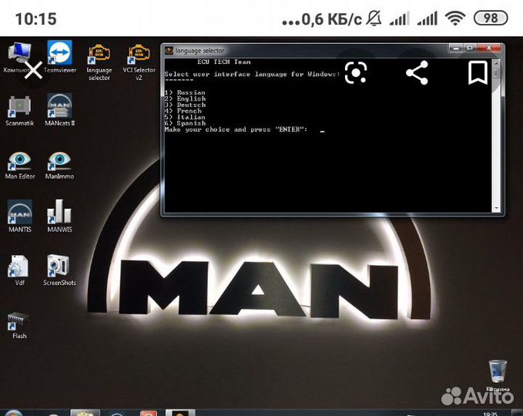
Task: Click the "1) Russian" line in console
Action: [x=185, y=92]
